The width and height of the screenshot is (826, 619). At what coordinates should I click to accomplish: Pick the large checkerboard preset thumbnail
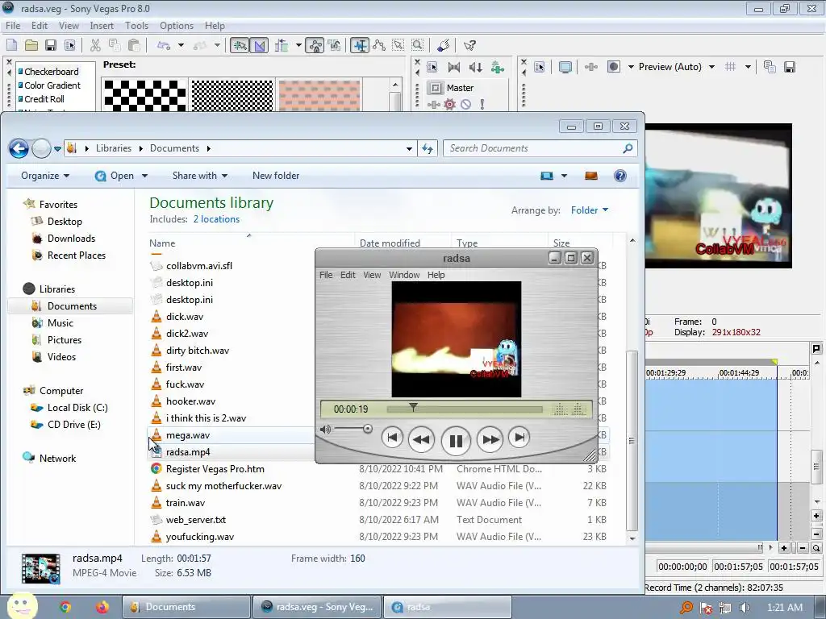click(x=145, y=95)
